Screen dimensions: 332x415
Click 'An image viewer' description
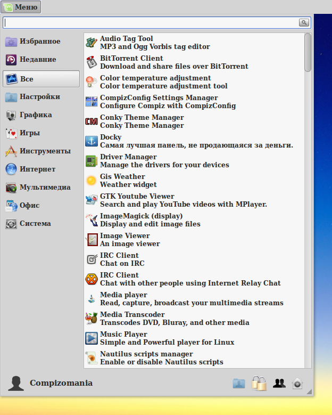(x=130, y=244)
